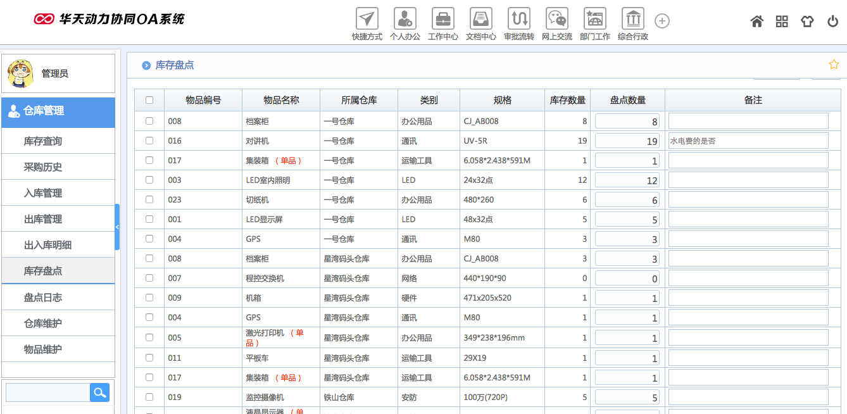847x414 pixels.
Task: Open the plus menu next to 综合行政
Action: (x=662, y=21)
